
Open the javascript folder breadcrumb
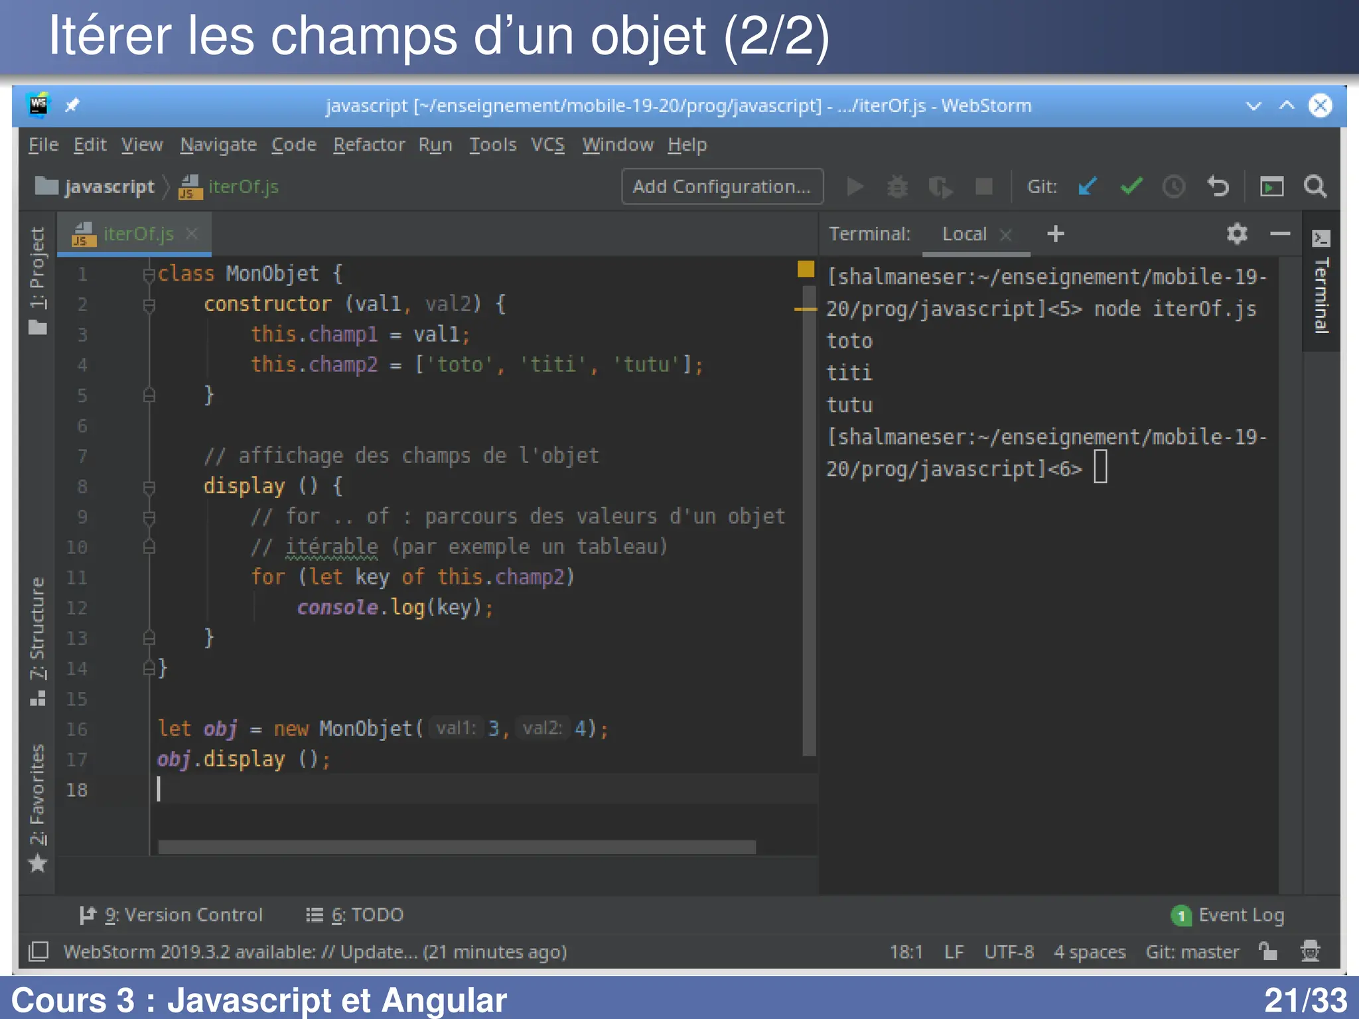click(x=94, y=187)
